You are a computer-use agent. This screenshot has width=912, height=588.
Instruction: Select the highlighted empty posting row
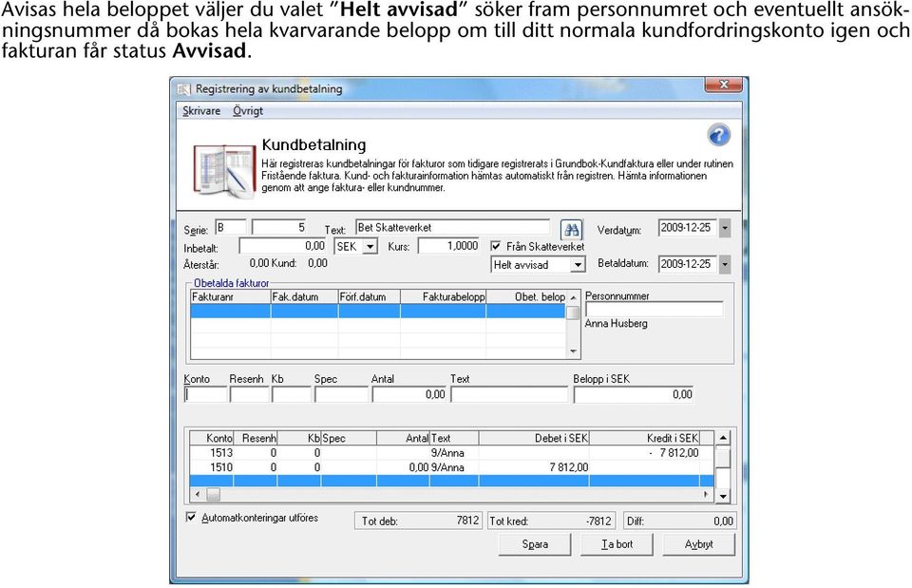coord(451,481)
